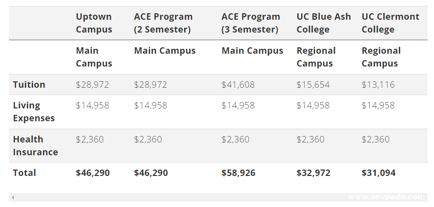
Task: Select the ACE Program (2 Semester) header
Action: (162, 23)
